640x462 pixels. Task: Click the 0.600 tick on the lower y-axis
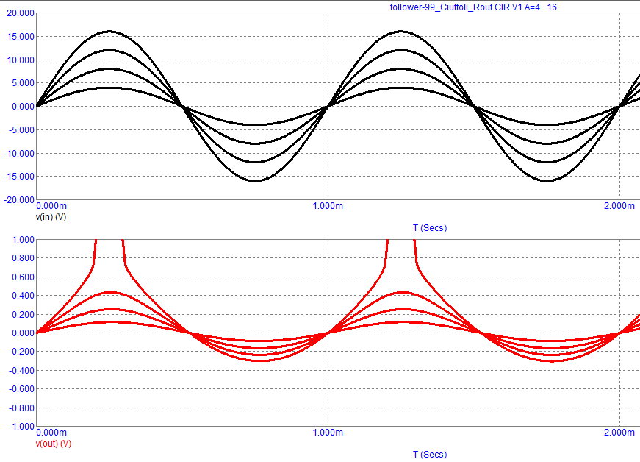(x=23, y=277)
